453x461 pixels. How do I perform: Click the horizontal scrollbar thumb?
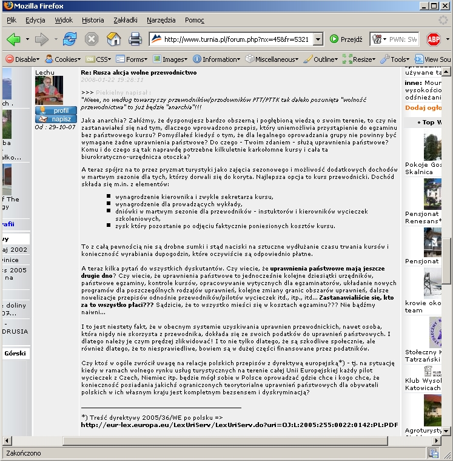(225, 441)
